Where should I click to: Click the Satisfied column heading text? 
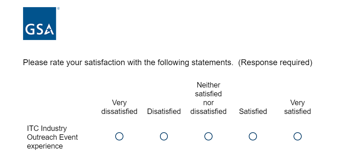click(x=253, y=111)
